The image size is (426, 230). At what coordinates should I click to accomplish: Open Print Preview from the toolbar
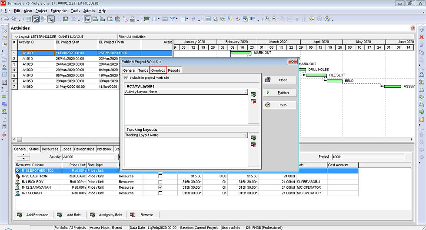pos(13,19)
